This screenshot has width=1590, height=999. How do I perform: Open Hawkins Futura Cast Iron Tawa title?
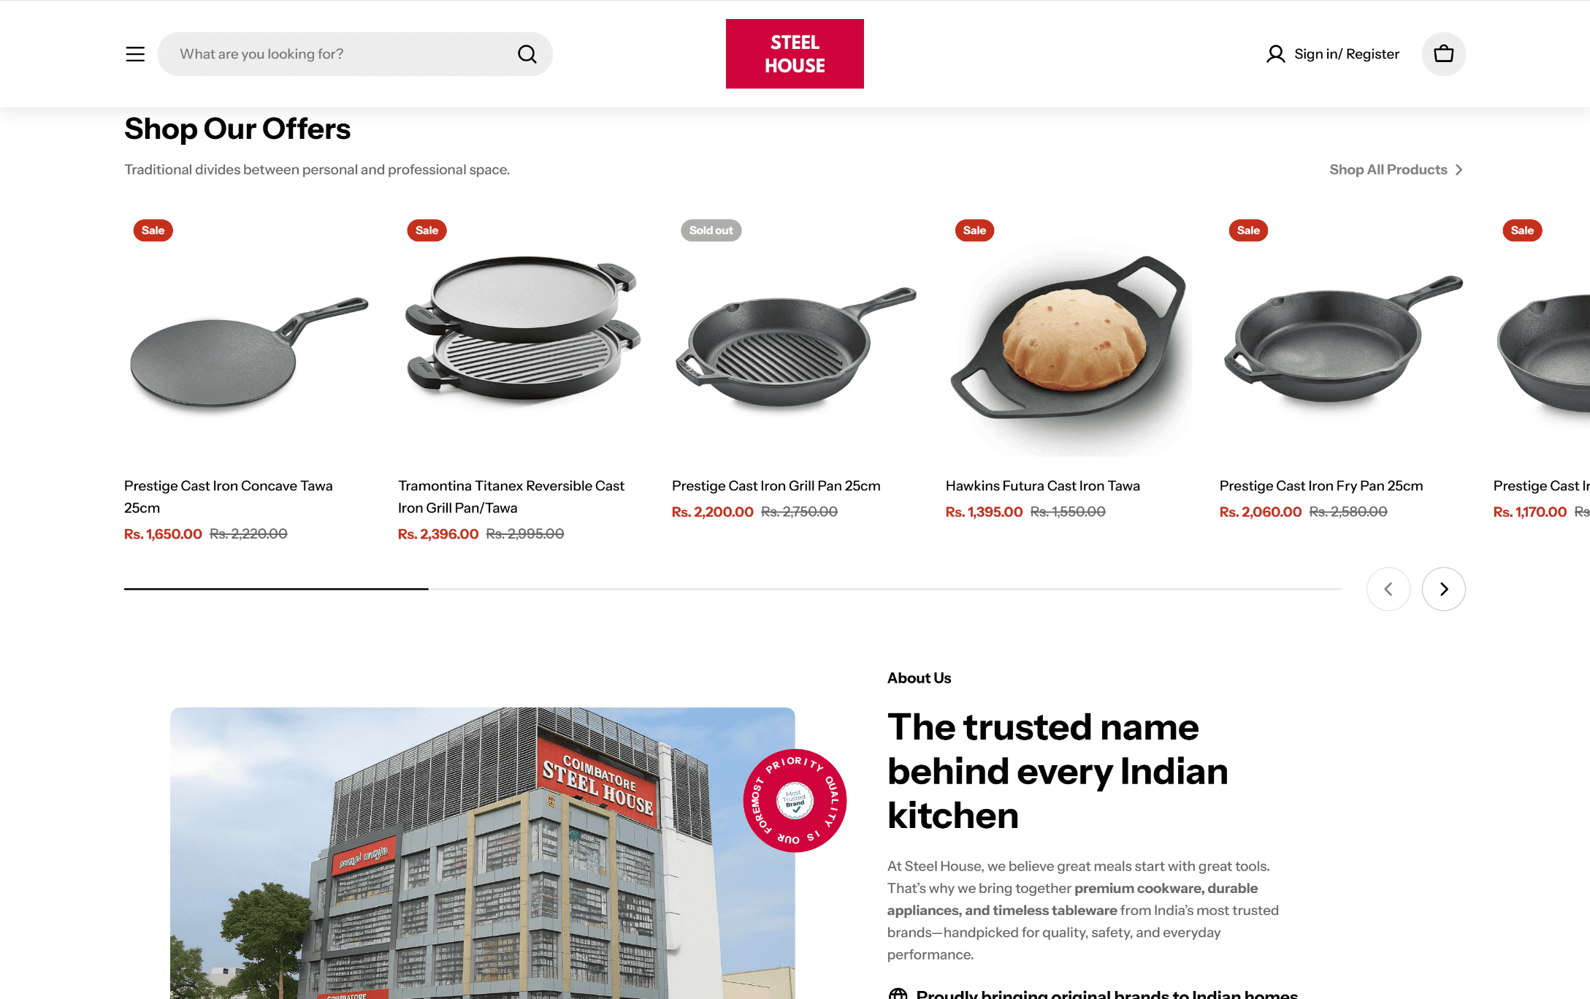point(1042,486)
